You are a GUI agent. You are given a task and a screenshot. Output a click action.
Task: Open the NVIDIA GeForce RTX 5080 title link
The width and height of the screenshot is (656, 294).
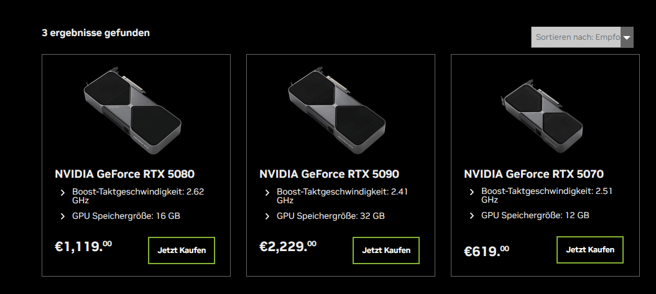[x=129, y=174]
